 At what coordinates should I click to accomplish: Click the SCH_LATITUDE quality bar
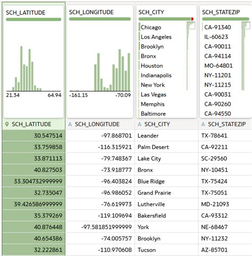coord(33,19)
